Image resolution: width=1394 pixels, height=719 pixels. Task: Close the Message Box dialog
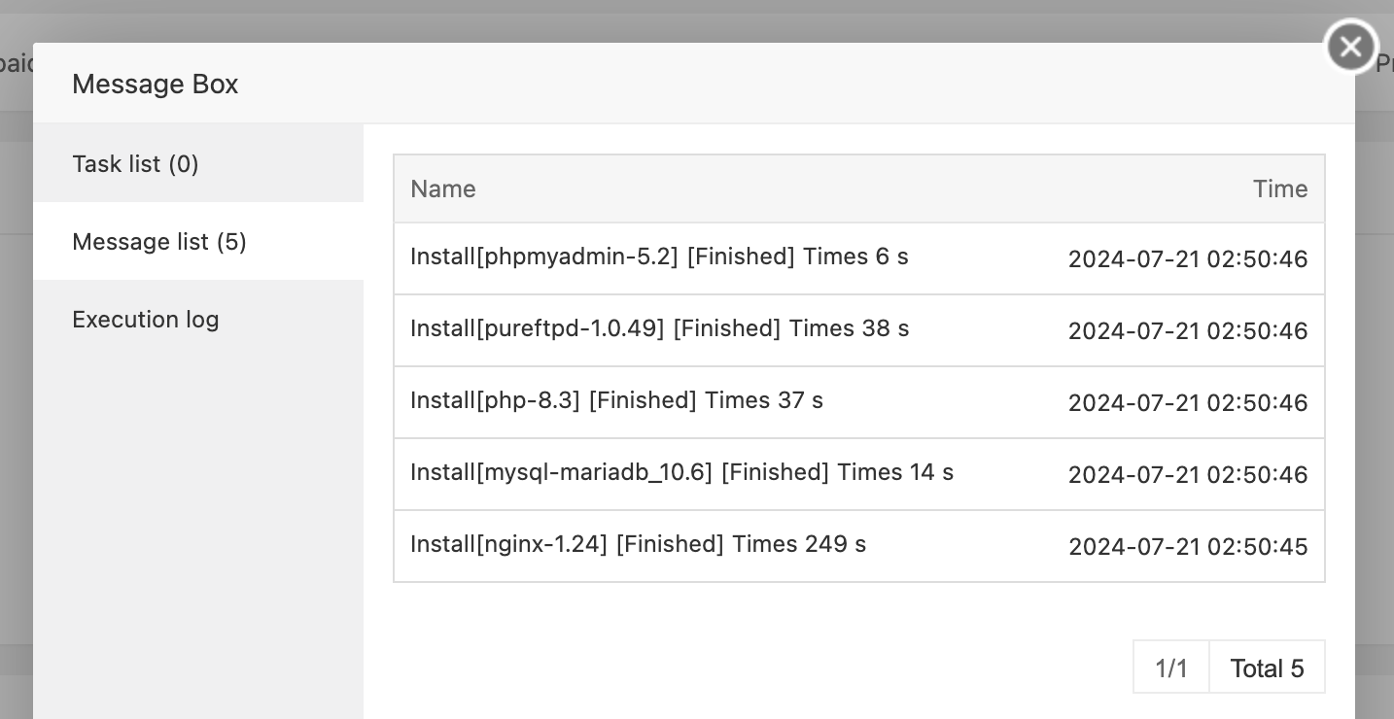tap(1350, 46)
